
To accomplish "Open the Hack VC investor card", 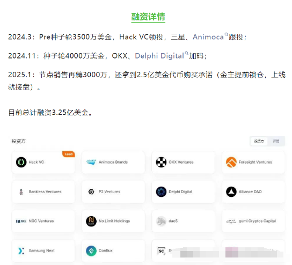I will [x=43, y=163].
